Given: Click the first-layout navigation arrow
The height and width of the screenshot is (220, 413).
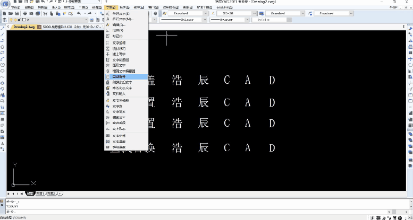Looking at the screenshot, I should [9, 194].
